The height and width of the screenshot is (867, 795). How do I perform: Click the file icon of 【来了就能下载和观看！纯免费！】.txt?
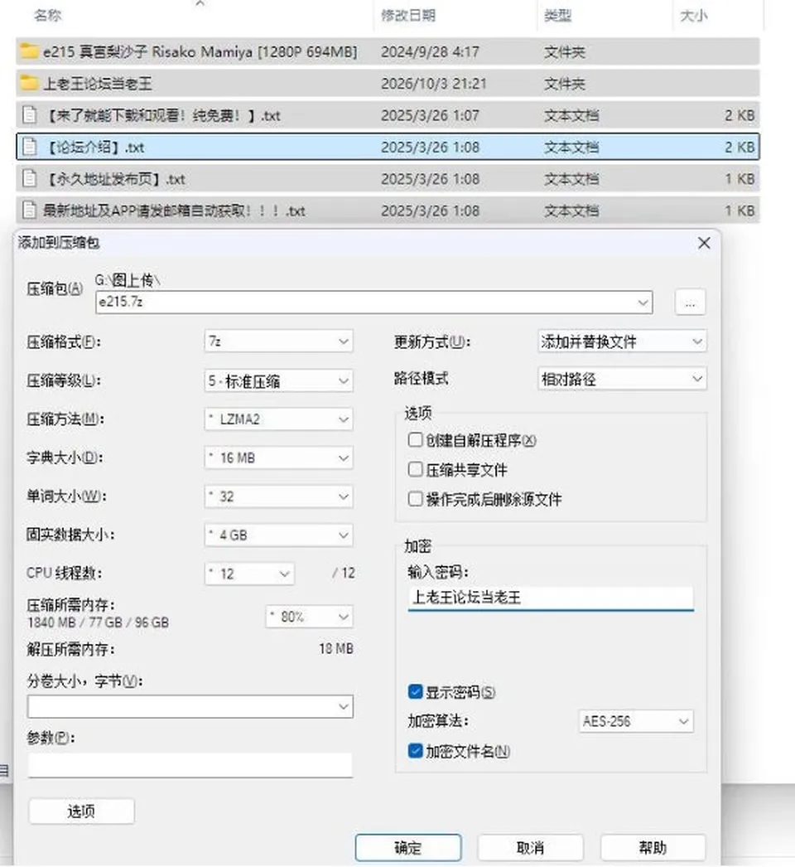(29, 115)
